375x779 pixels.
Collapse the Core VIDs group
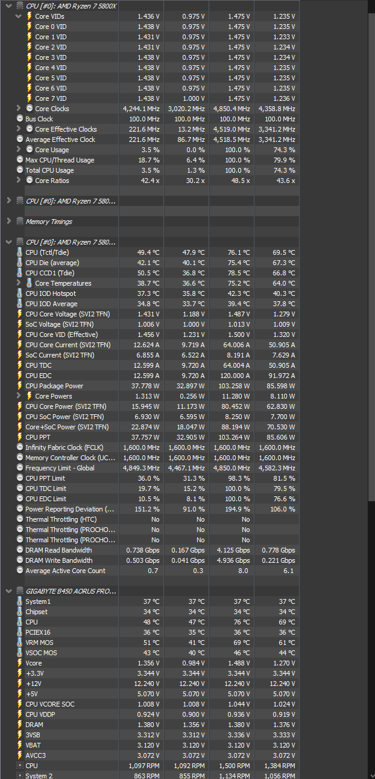pyautogui.click(x=18, y=16)
